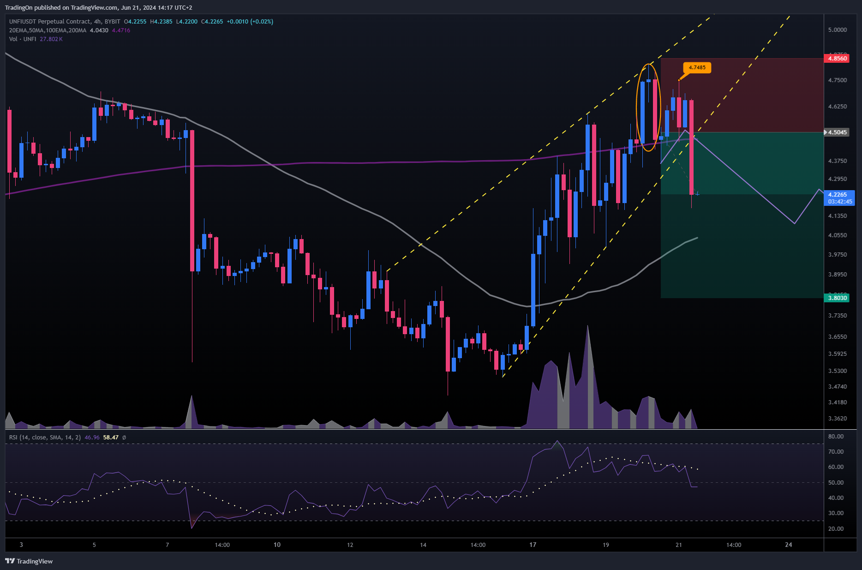Click the date label 24 on time axis

[789, 545]
